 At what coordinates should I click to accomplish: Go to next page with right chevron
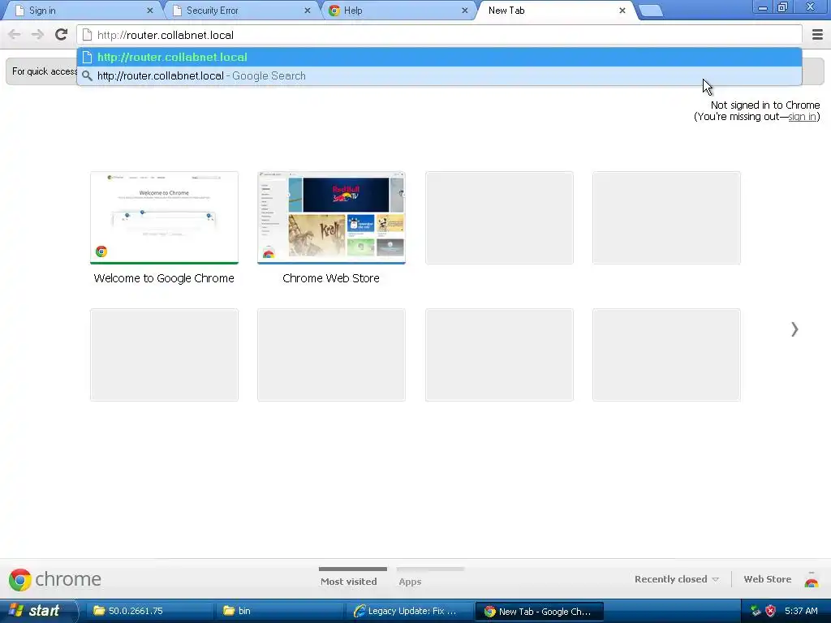[794, 329]
